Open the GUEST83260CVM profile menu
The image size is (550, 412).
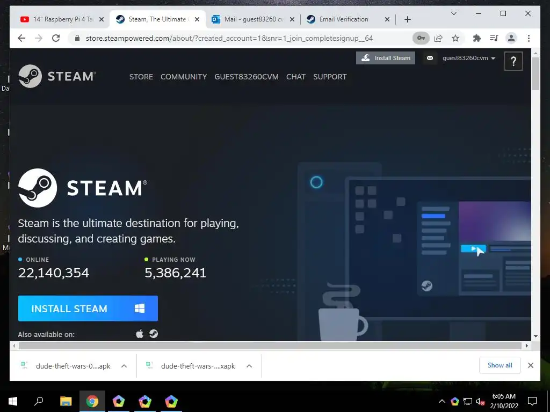point(247,77)
